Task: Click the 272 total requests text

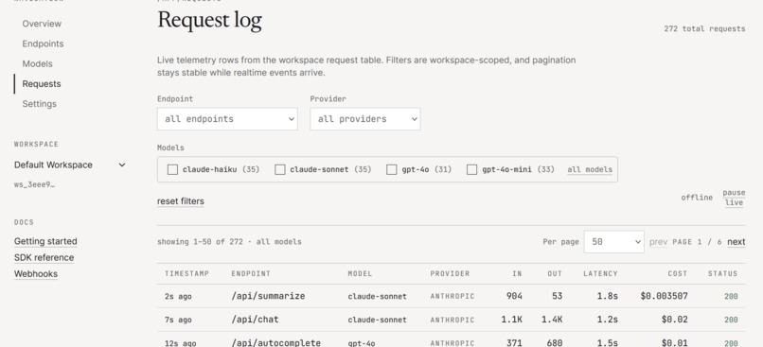Action: (x=704, y=28)
